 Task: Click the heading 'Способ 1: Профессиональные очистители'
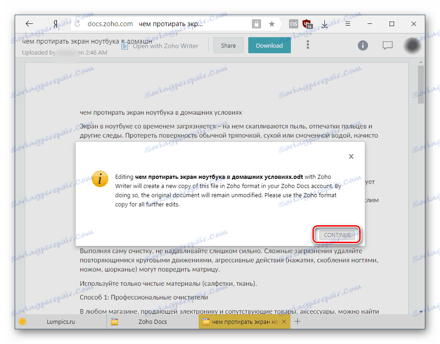[x=144, y=297]
